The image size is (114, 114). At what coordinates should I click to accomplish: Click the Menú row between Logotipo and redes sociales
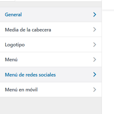pyautogui.click(x=51, y=60)
